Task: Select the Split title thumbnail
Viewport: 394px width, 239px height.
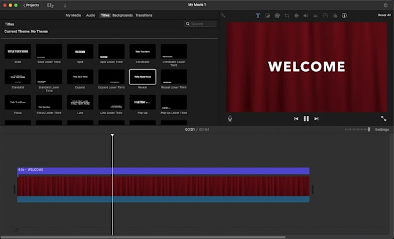Action: pyautogui.click(x=80, y=52)
